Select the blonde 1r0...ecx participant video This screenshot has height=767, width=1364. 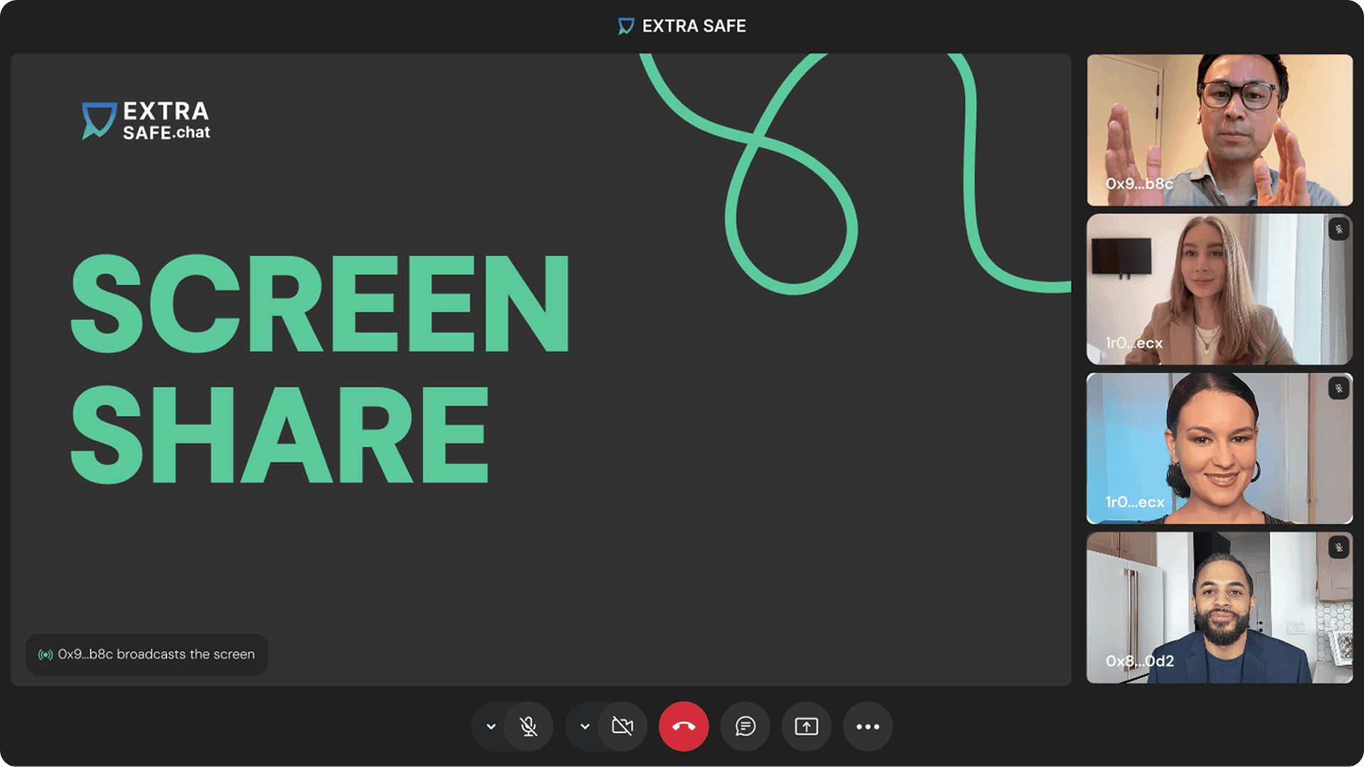point(1219,289)
